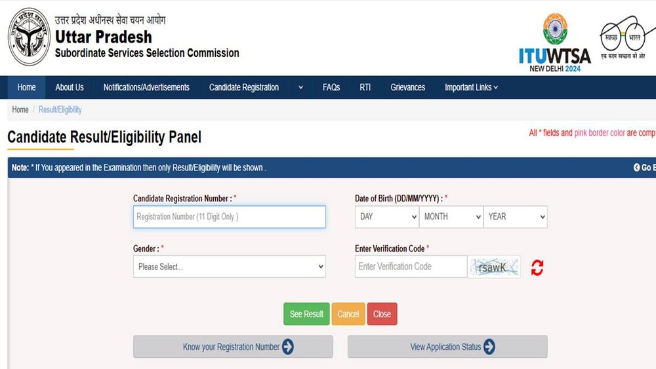Screen dimensions: 656x369
Task: Click arrow icon on View Application Status
Action: [489, 347]
